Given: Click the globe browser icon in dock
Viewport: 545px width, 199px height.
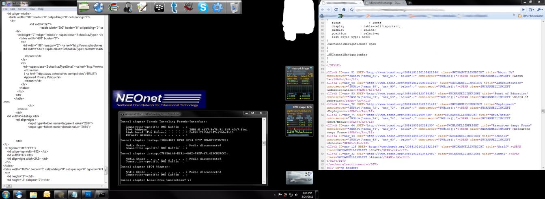Looking at the screenshot, I should [99, 7].
